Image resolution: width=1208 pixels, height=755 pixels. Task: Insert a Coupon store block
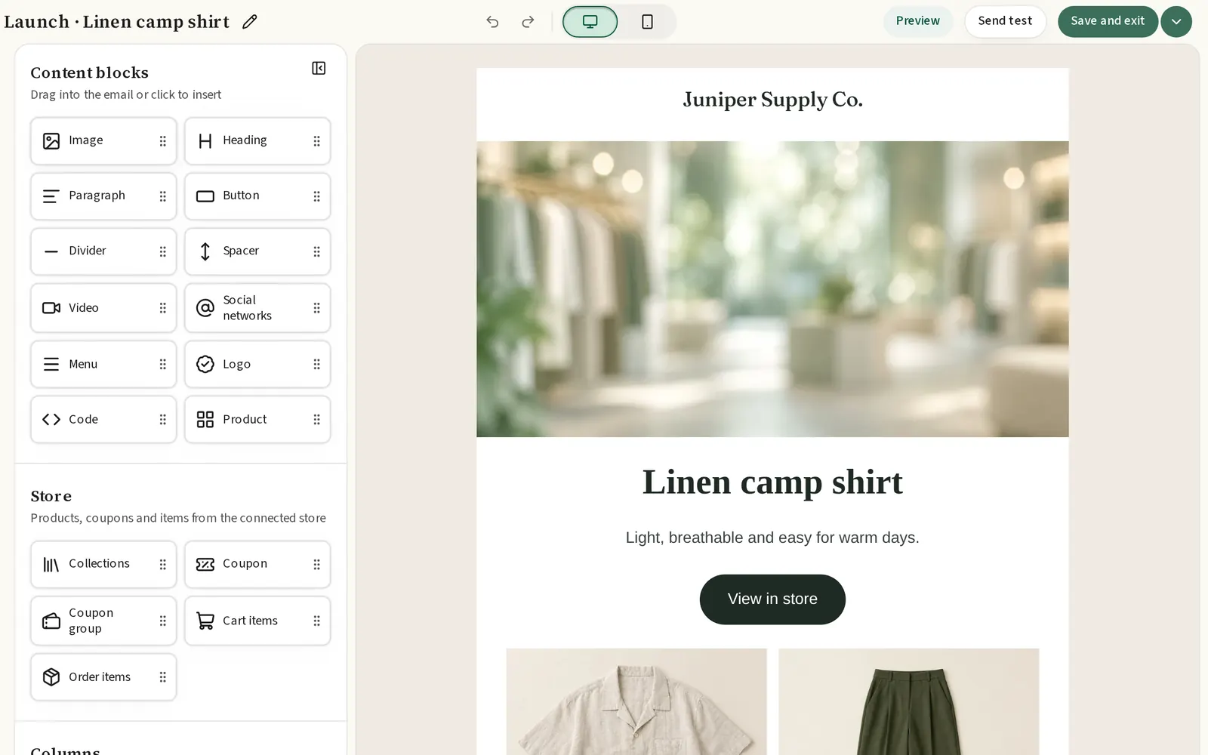pyautogui.click(x=257, y=564)
